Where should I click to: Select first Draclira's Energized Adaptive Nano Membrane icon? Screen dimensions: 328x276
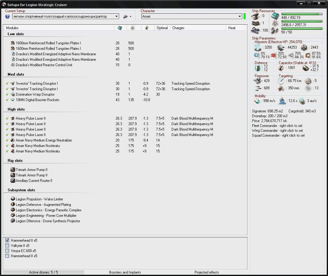tap(13, 54)
